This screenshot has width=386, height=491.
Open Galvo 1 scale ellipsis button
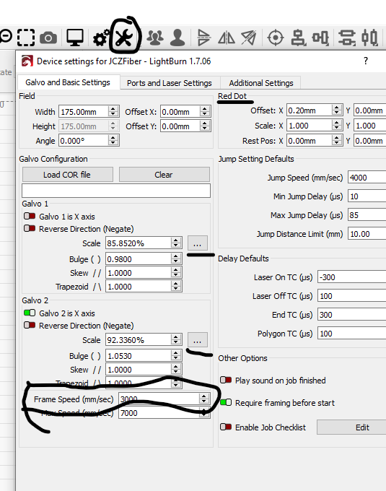(198, 243)
